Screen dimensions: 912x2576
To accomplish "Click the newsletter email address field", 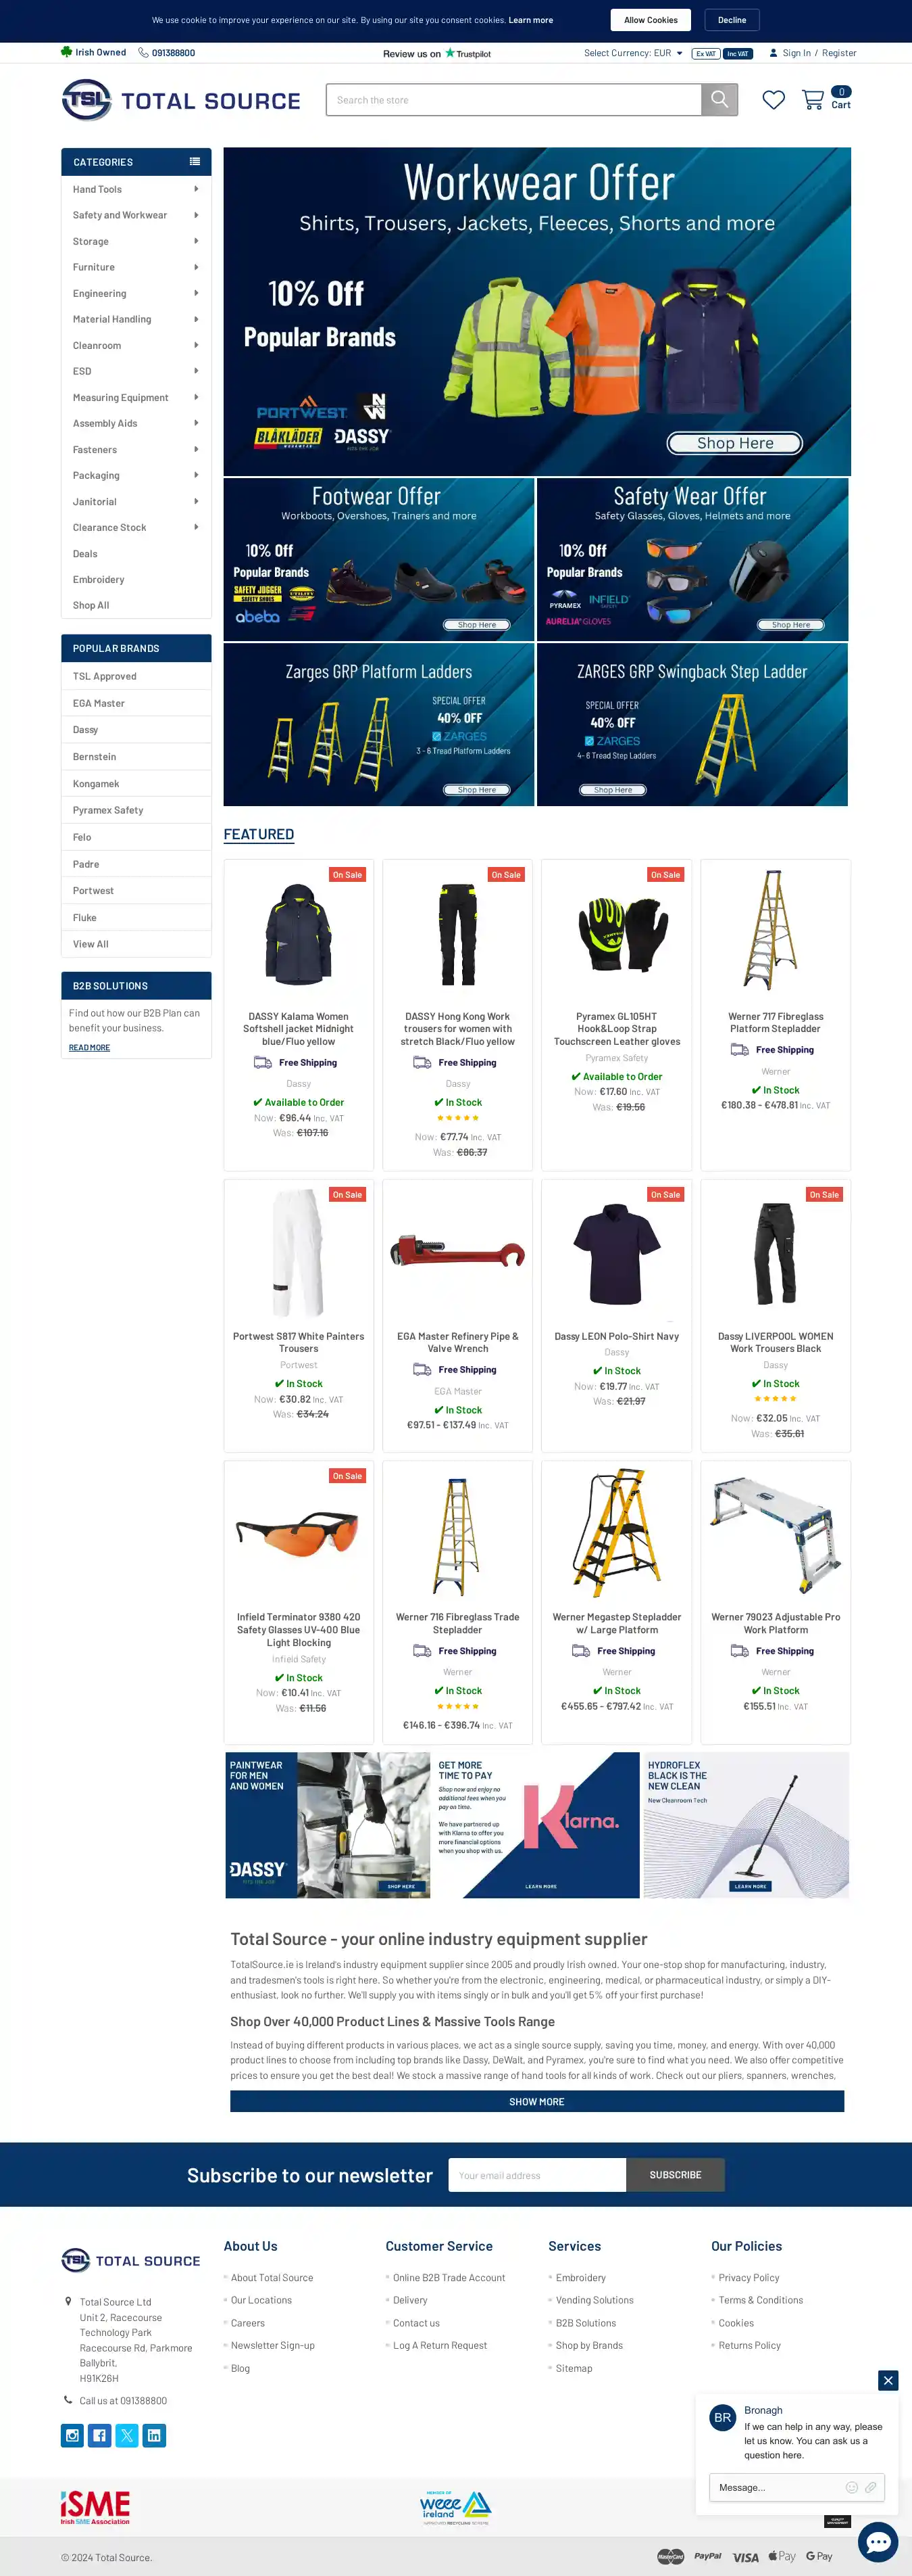I will (x=538, y=2175).
